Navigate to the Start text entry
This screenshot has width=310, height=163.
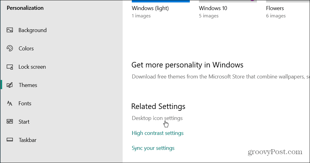[x=24, y=122]
